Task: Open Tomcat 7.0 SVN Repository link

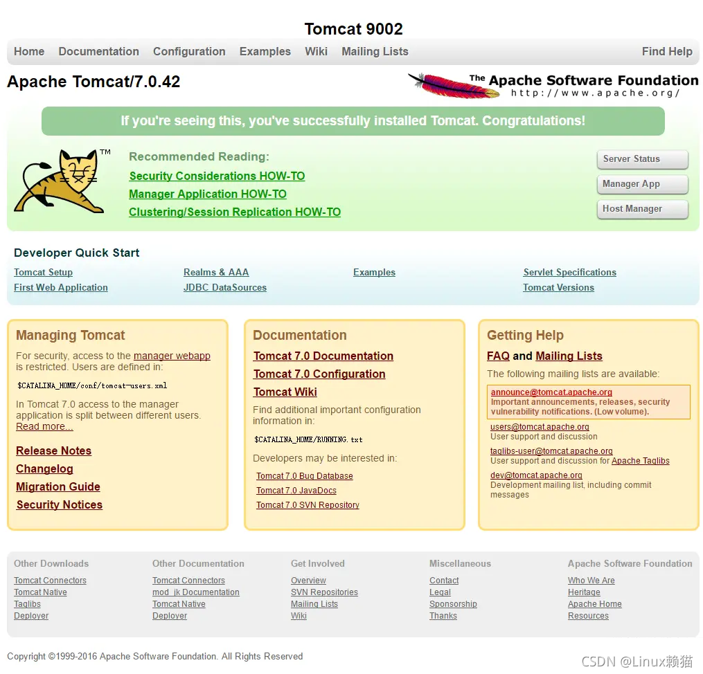Action: tap(308, 505)
